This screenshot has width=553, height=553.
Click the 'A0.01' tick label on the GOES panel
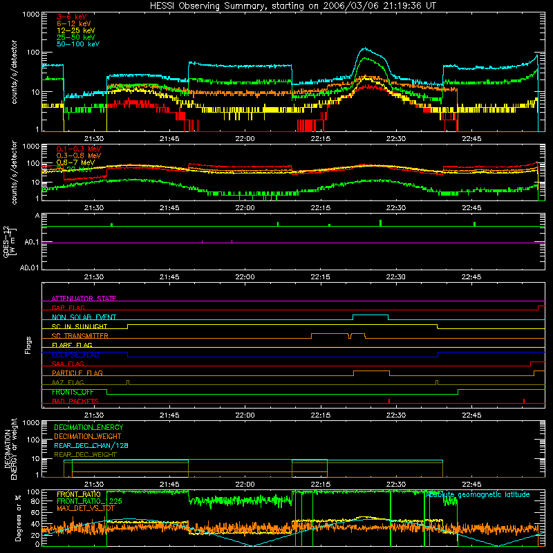pos(30,268)
